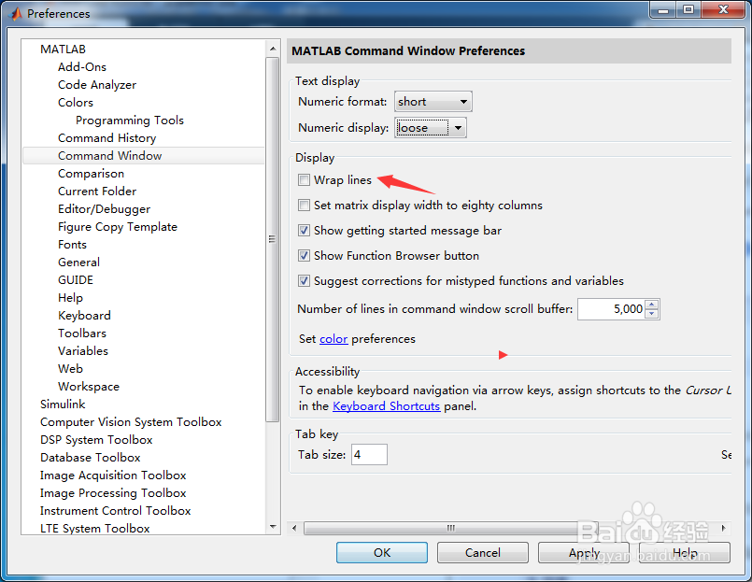Open Comparison preferences
The height and width of the screenshot is (582, 752).
(x=91, y=174)
